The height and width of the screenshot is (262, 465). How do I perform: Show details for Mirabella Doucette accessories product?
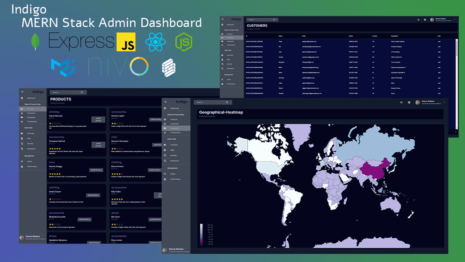coord(84,220)
